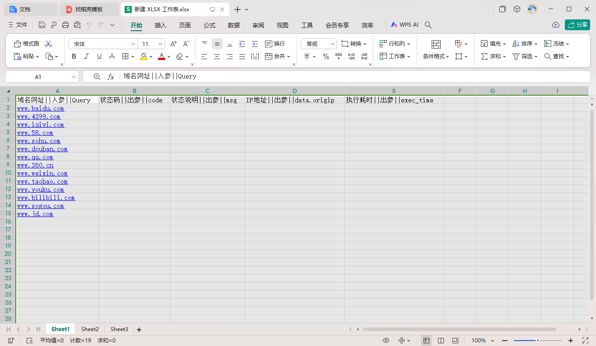This screenshot has width=596, height=346.
Task: Click the zoom magnifier in formula bar
Action: (x=97, y=77)
